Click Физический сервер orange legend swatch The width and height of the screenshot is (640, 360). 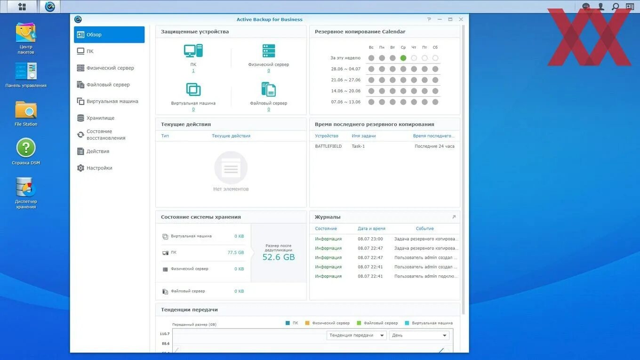[307, 323]
